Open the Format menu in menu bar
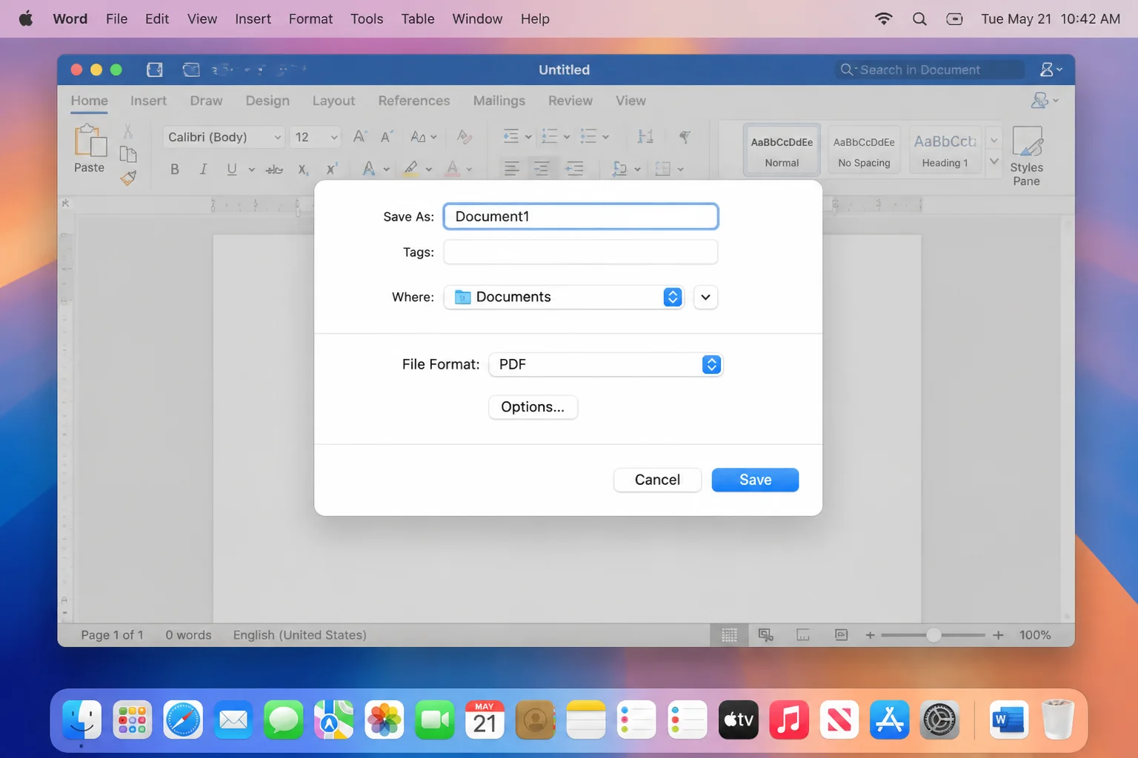Viewport: 1138px width, 758px height. coord(310,19)
